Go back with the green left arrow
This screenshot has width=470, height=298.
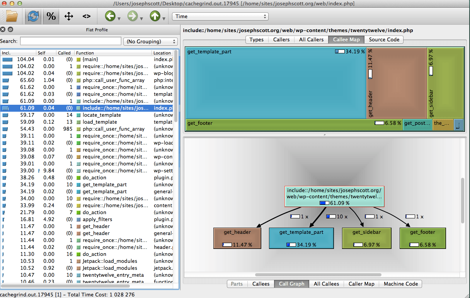click(x=110, y=16)
